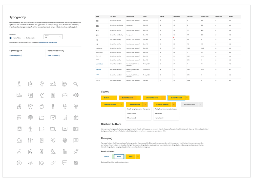Click the desk lamp icon

[42, 95]
